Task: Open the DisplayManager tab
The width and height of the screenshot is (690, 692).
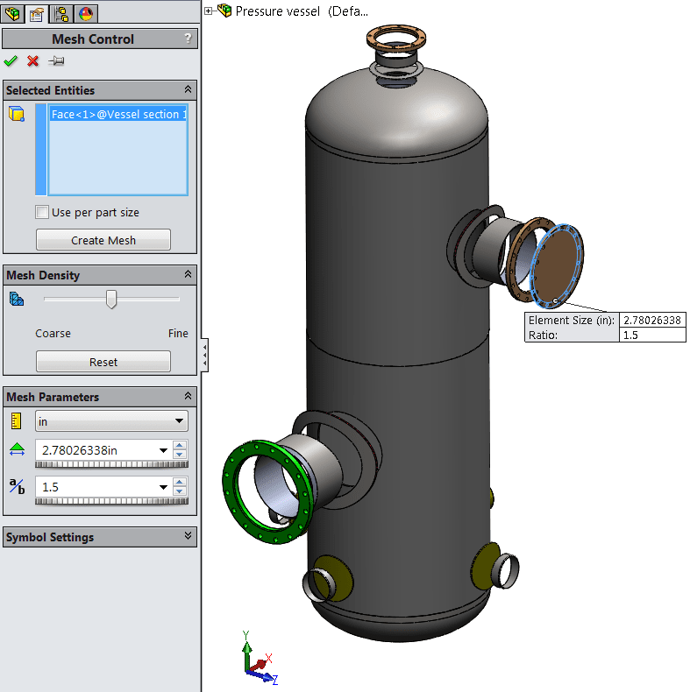Action: (86, 13)
